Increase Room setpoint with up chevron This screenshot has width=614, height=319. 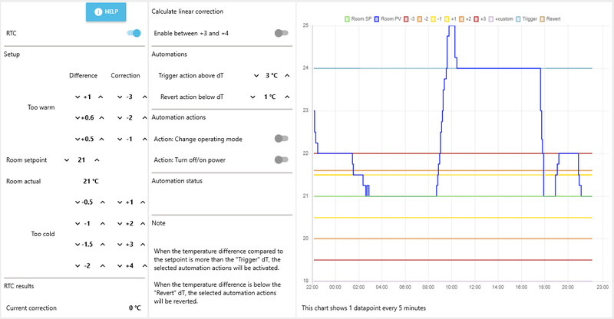click(97, 160)
